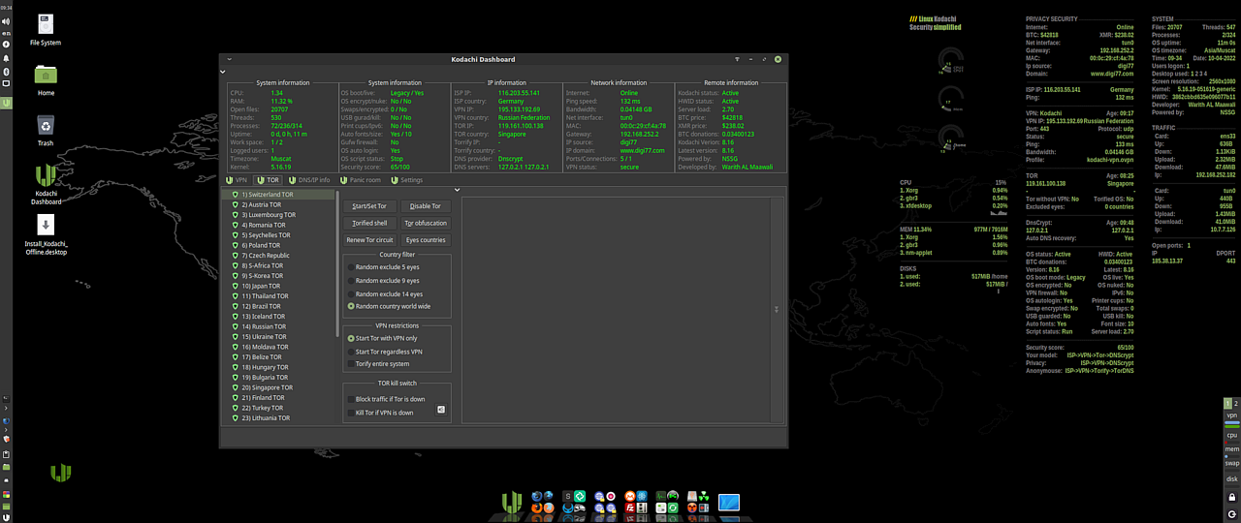Click the show desktop icon in the dock

tap(729, 503)
